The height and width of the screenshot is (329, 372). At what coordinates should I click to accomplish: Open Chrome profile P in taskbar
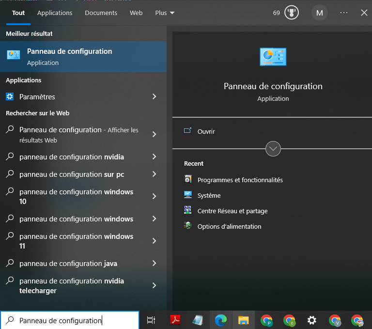[x=266, y=320]
